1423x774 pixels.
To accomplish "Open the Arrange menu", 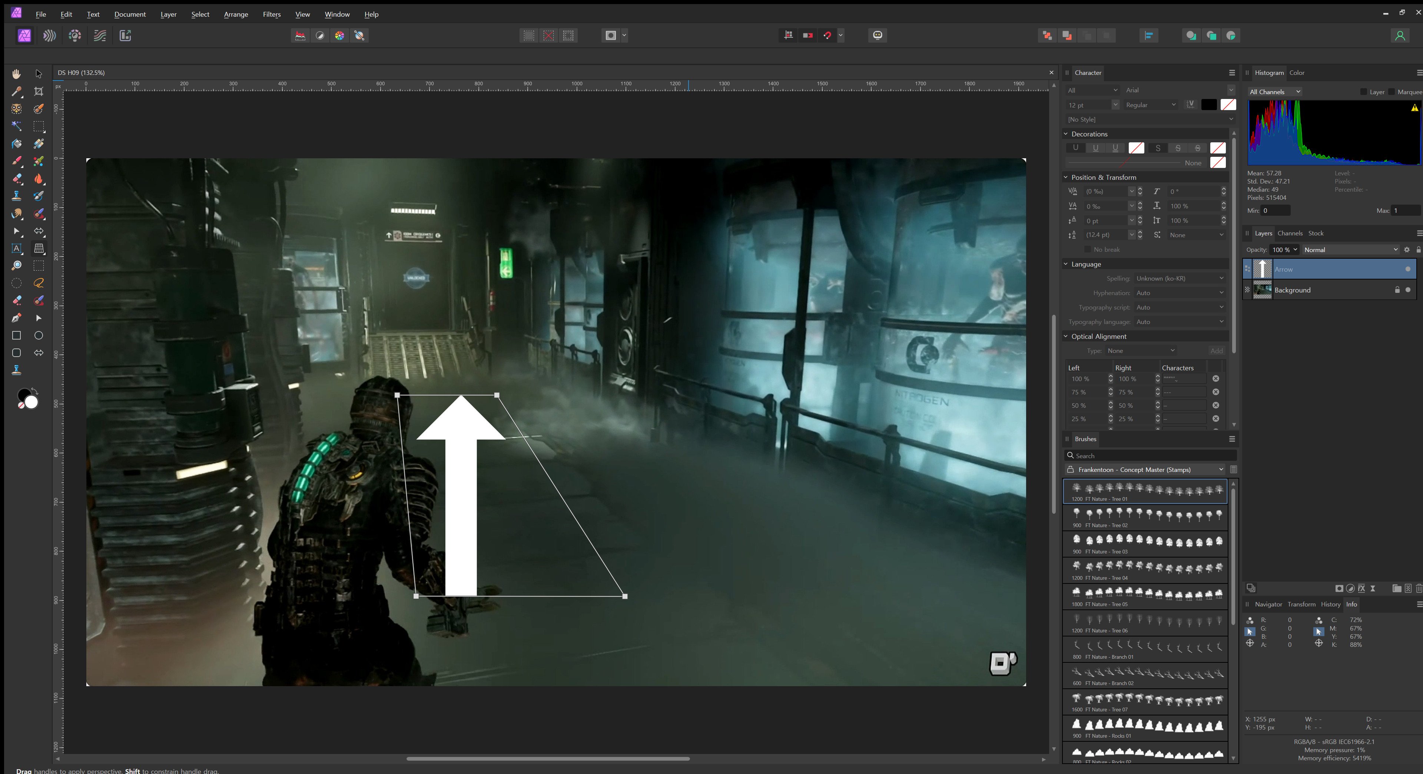I will tap(236, 14).
